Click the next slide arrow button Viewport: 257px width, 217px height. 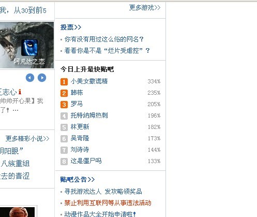(x=42, y=78)
